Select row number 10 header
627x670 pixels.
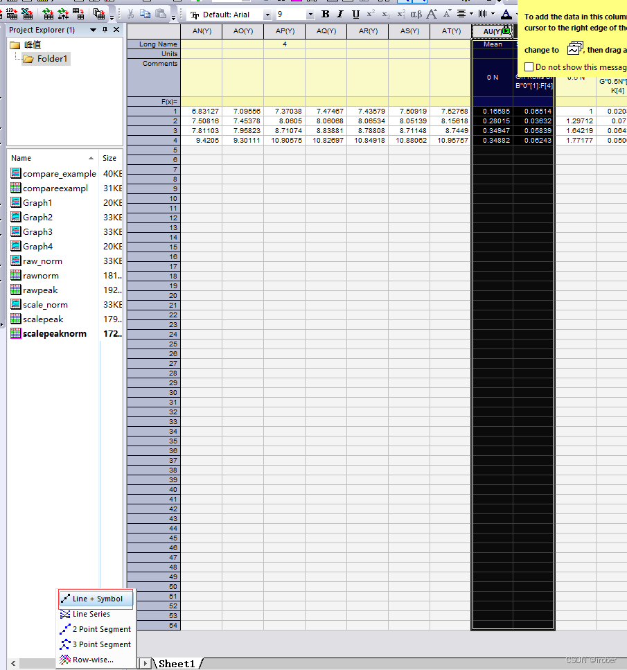(153, 199)
